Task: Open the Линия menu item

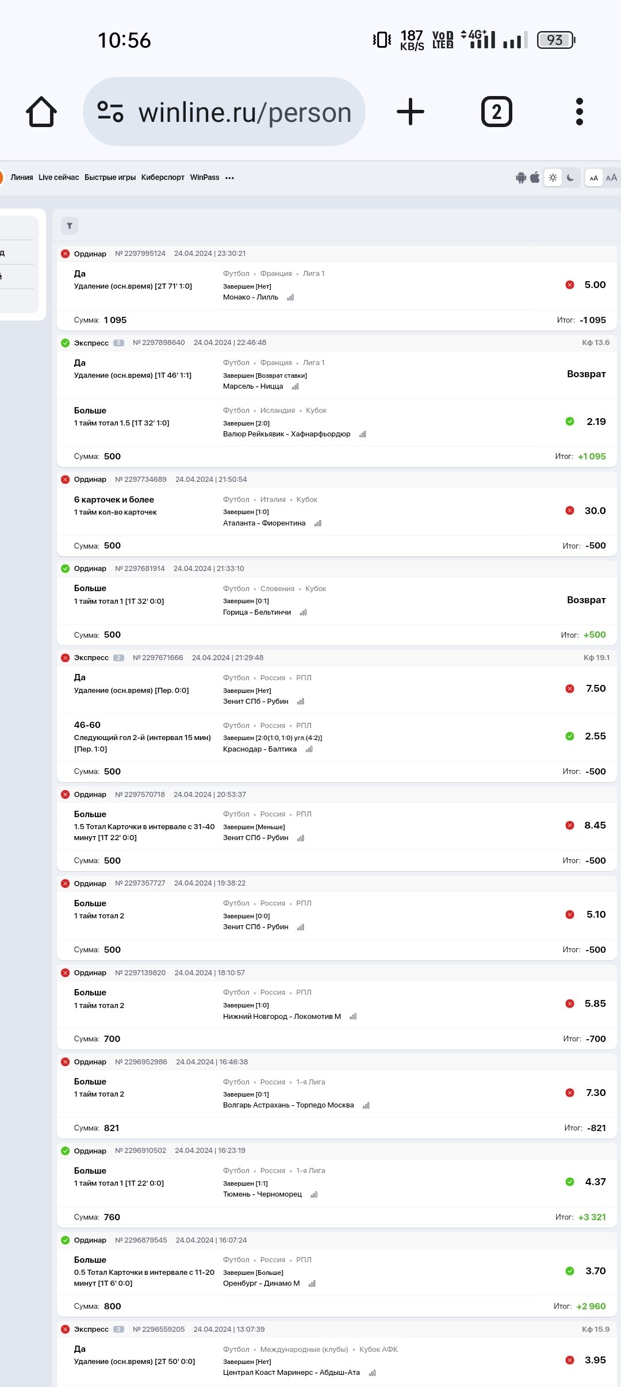Action: click(x=22, y=178)
